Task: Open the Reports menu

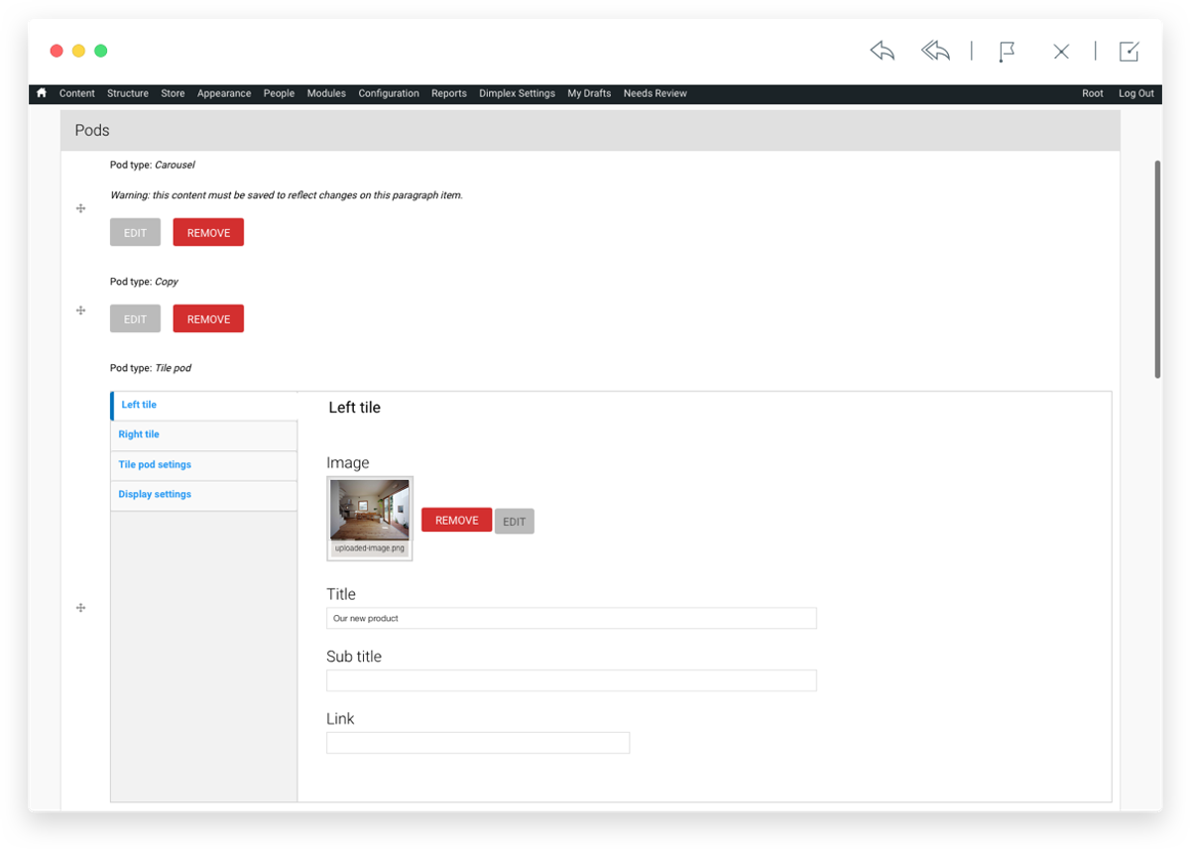Action: click(449, 93)
